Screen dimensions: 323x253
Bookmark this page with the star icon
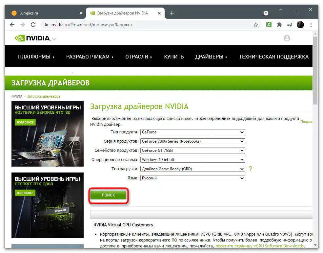pos(256,25)
